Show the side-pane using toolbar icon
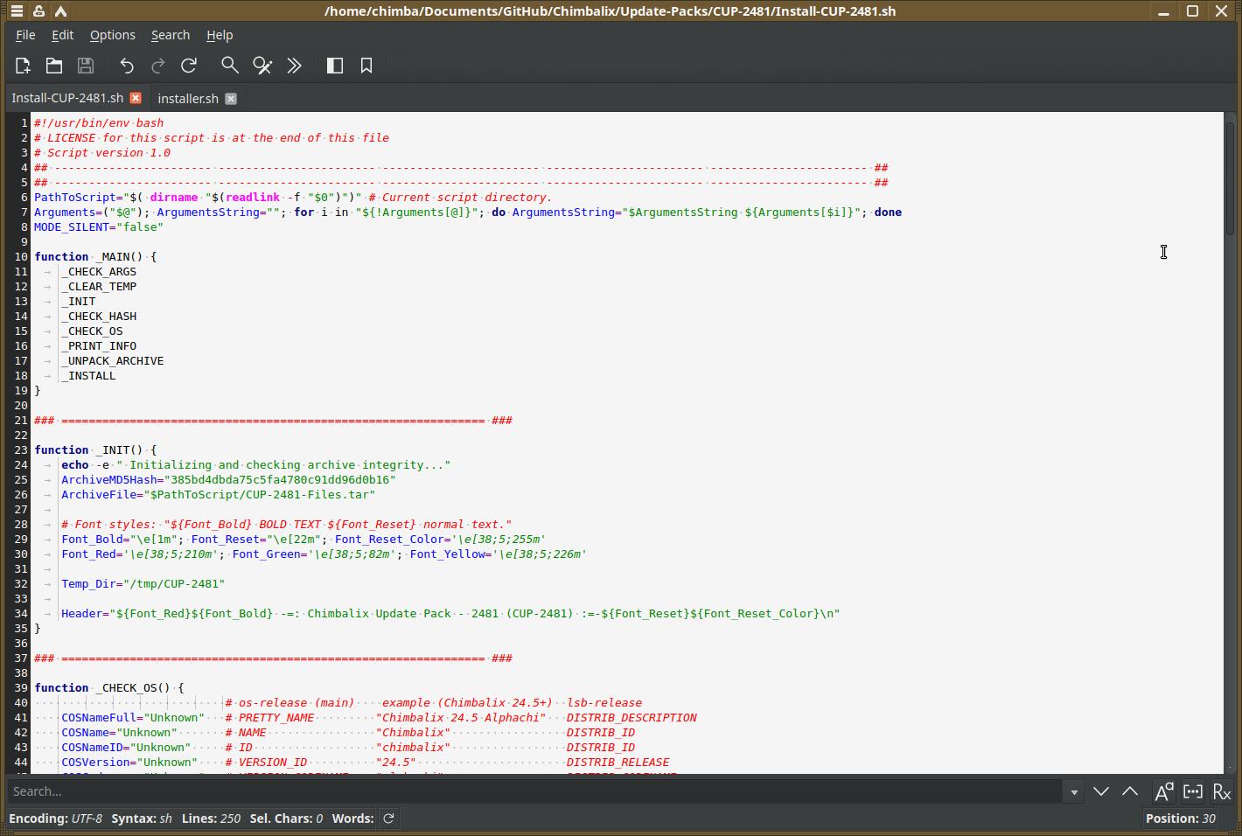This screenshot has height=836, width=1242. [x=335, y=66]
